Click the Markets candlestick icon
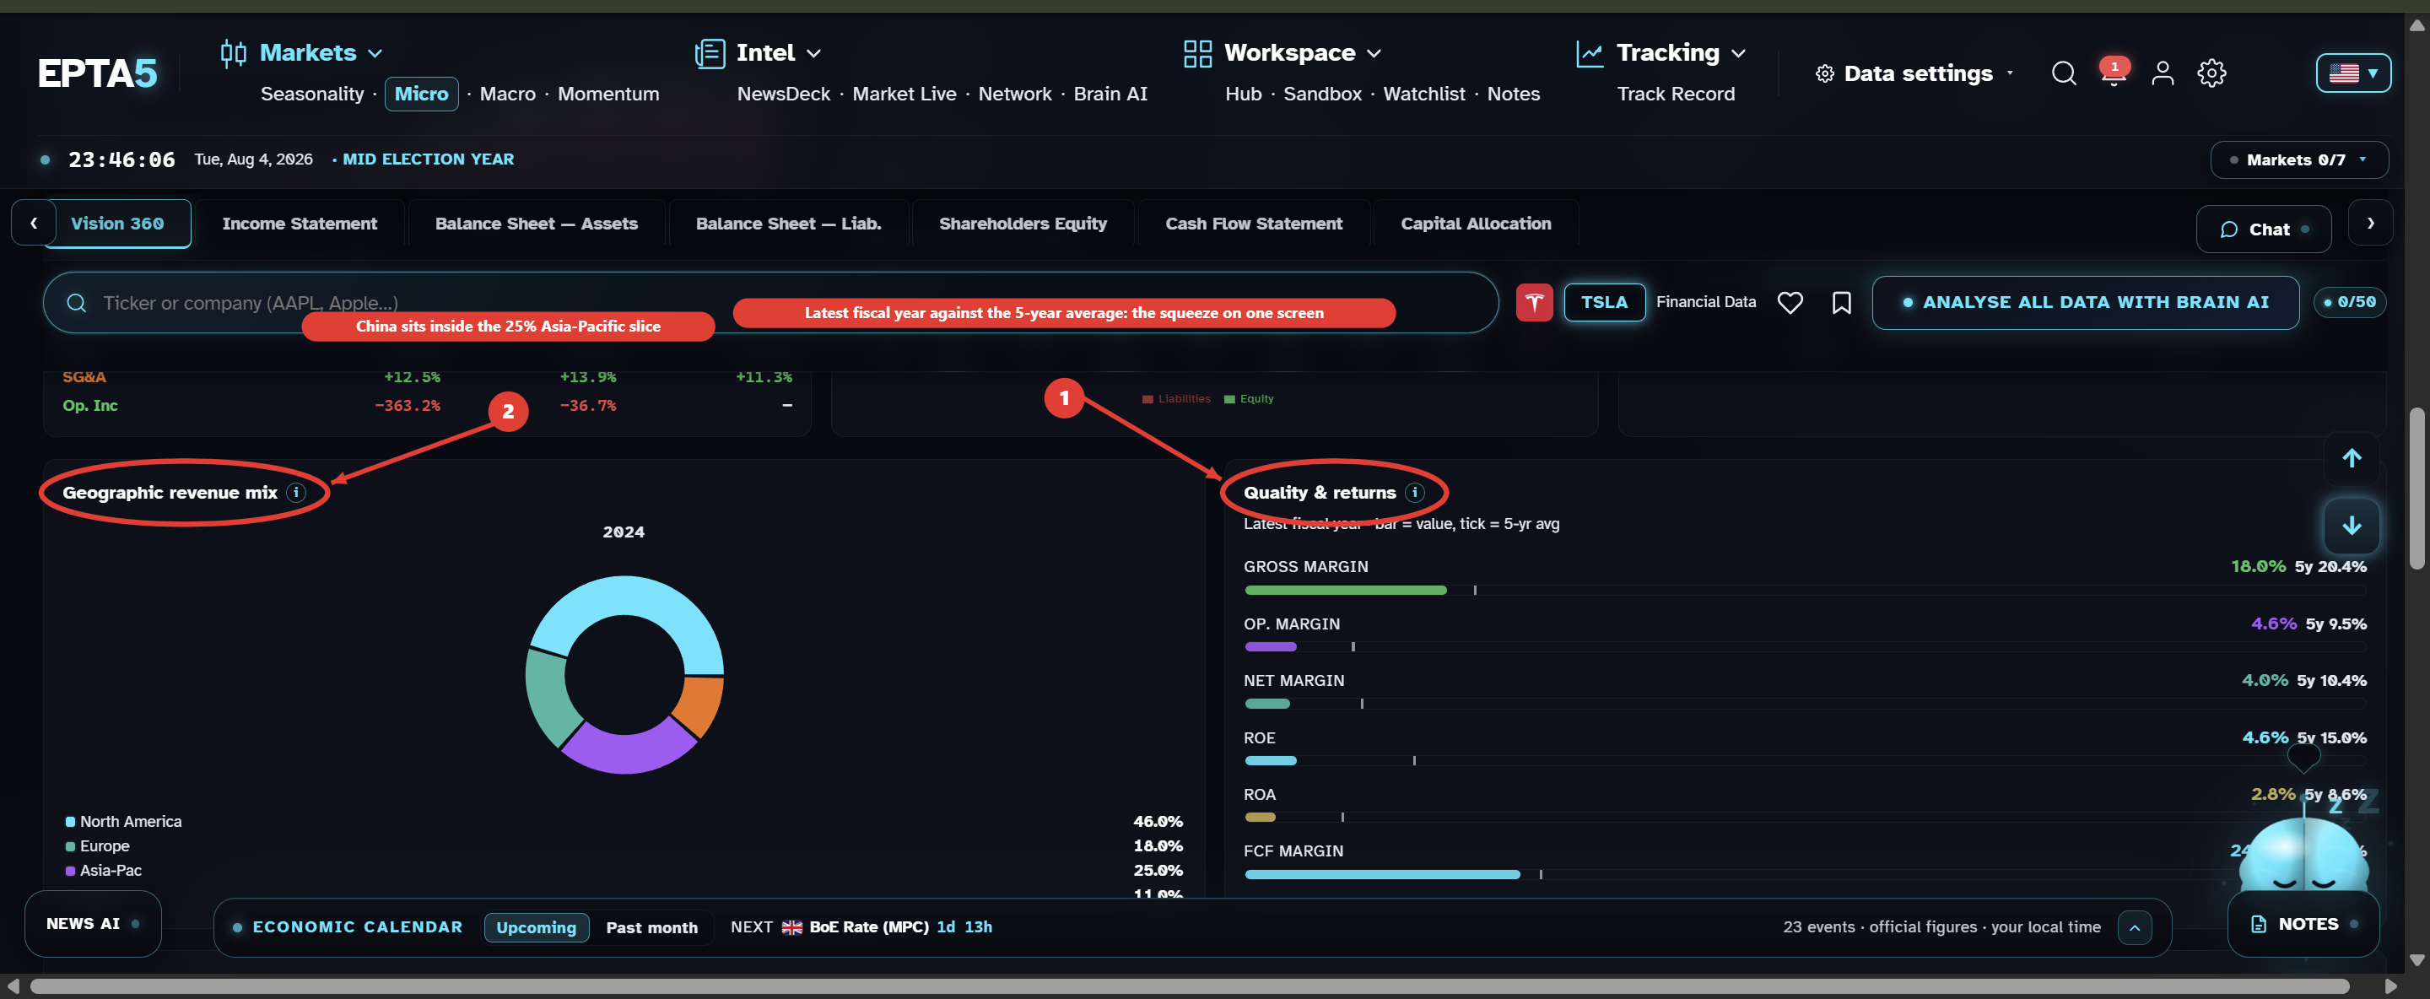 tap(233, 53)
